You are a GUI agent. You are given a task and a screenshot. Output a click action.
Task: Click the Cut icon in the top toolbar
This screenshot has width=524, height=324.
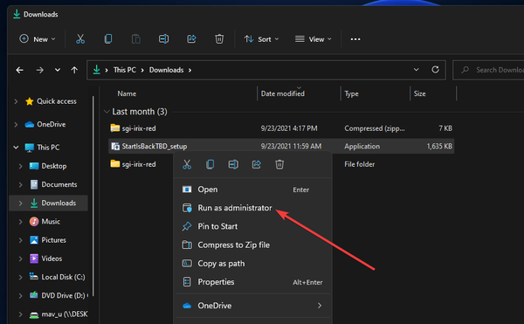click(x=80, y=39)
